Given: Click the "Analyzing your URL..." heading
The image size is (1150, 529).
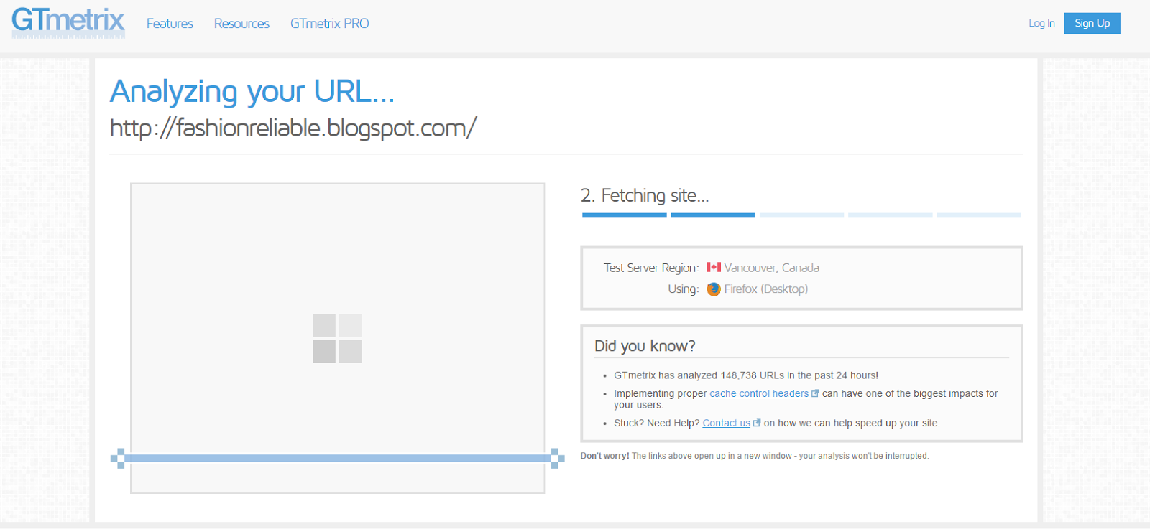Looking at the screenshot, I should coord(252,92).
